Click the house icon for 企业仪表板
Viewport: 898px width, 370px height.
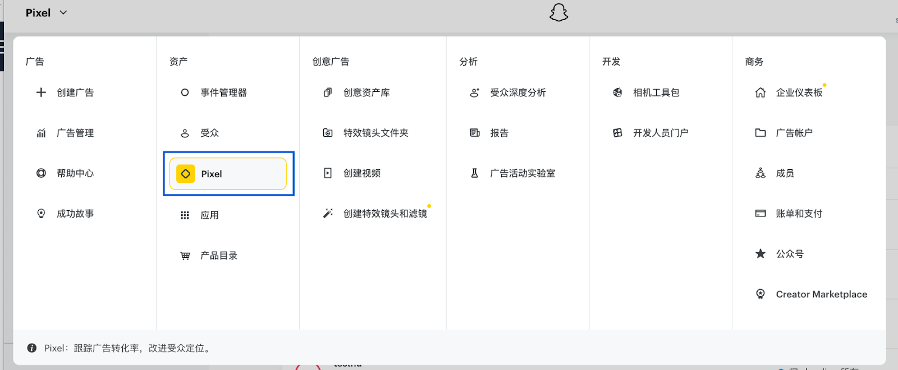pos(760,92)
